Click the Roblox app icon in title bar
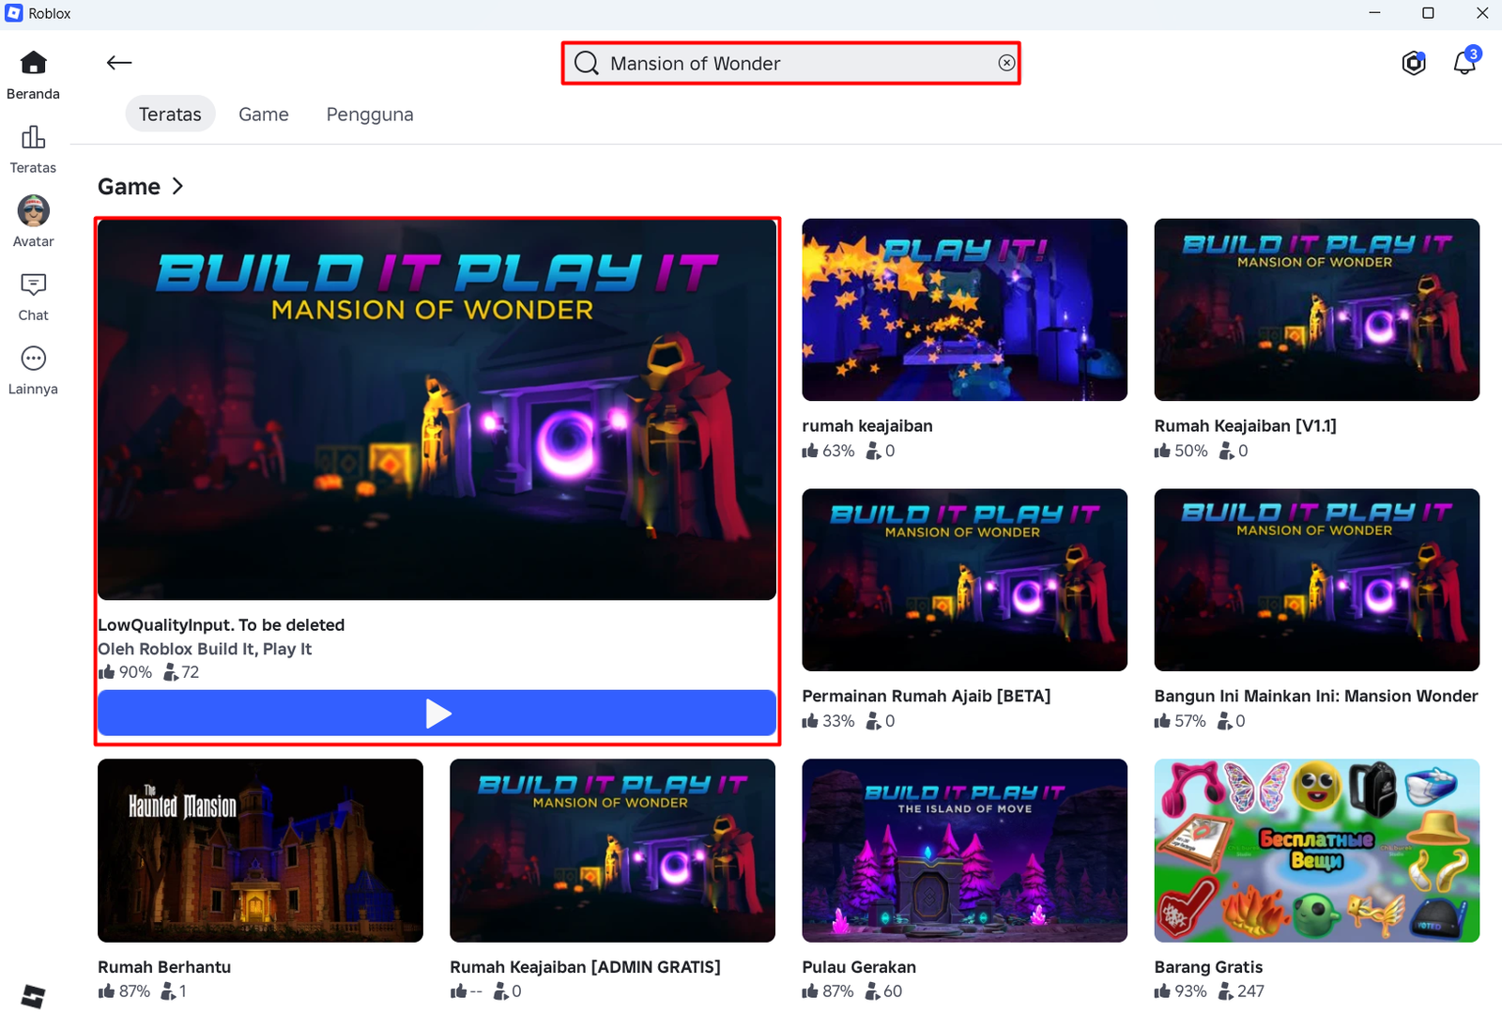The height and width of the screenshot is (1029, 1502). tap(14, 13)
